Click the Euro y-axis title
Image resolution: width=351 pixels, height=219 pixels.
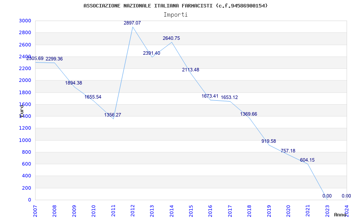click(x=21, y=111)
